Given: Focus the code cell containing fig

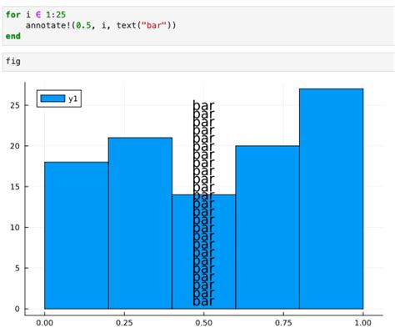Looking at the screenshot, I should point(198,62).
